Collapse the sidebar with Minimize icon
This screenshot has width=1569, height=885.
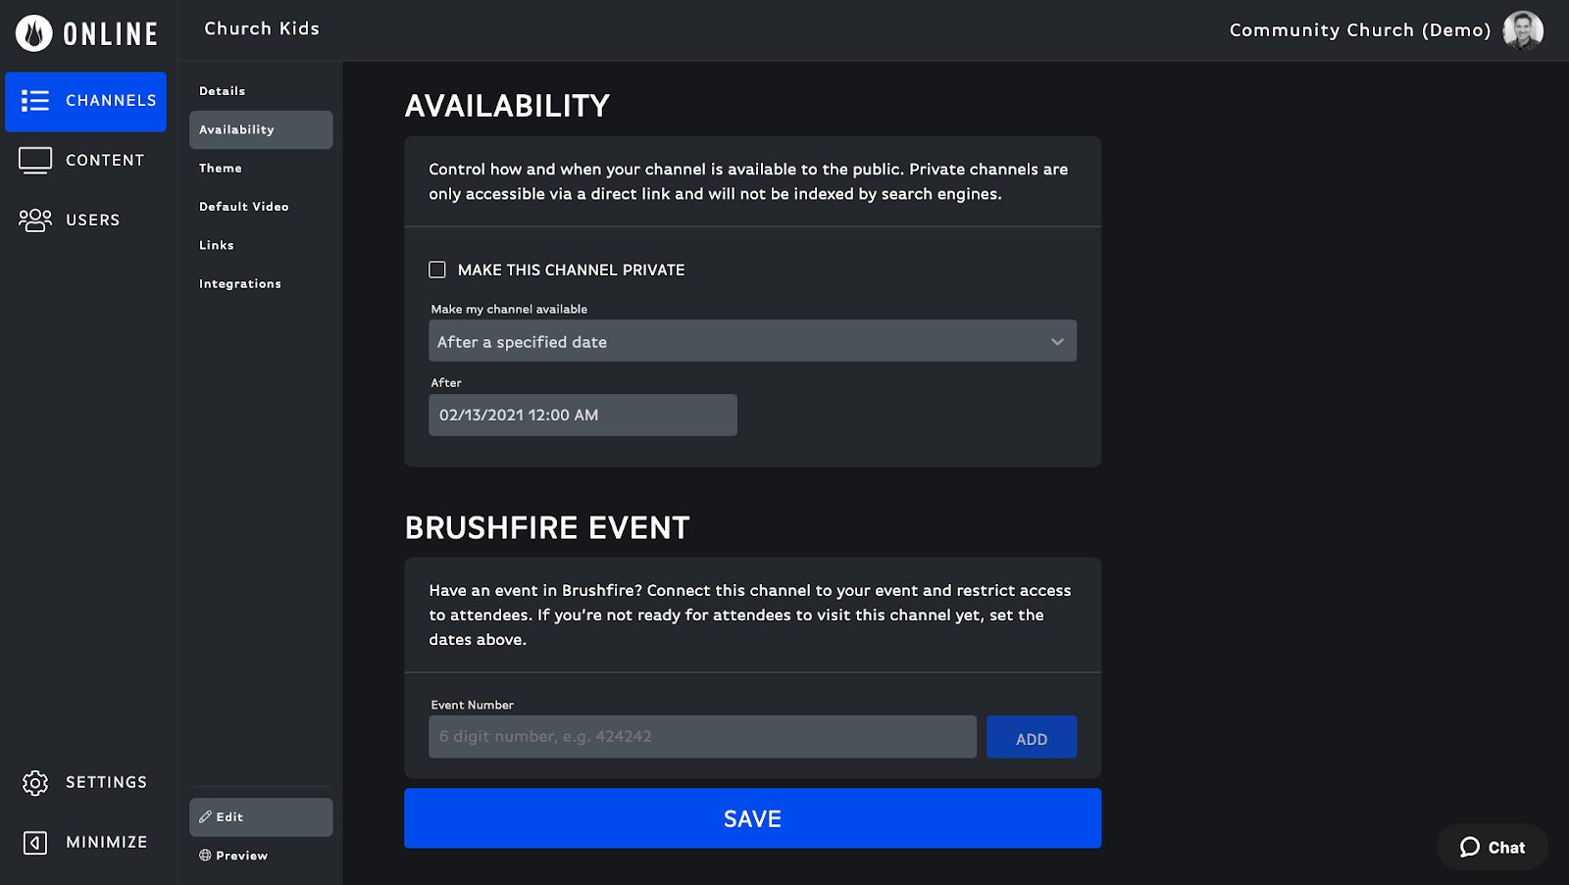coord(34,842)
